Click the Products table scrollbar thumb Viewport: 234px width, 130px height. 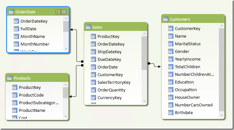pyautogui.click(x=66, y=93)
